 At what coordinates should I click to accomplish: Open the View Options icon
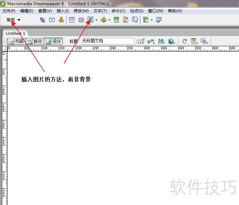tap(194, 41)
